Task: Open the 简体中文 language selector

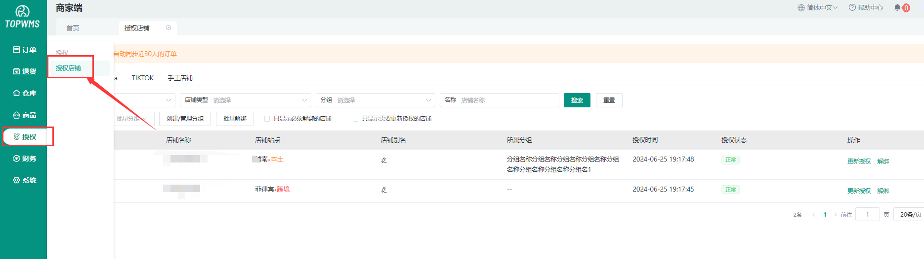Action: click(x=818, y=7)
